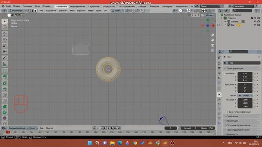The image size is (262, 147).
Task: Toggle camera view with the camera icon
Action: coord(212,45)
